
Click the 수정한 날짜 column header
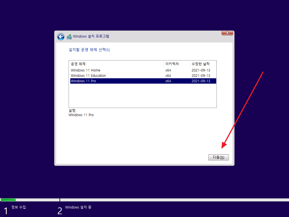(x=203, y=64)
